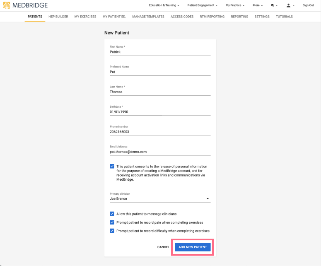Click the Phone Number field 2062165003
Screen dimensions: 321x266
pos(160,132)
